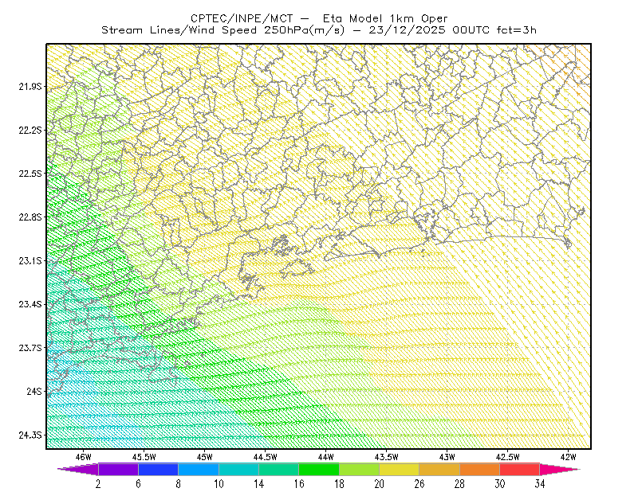The image size is (638, 492).
Task: Click the '23.4S' latitude label
Action: 30,304
